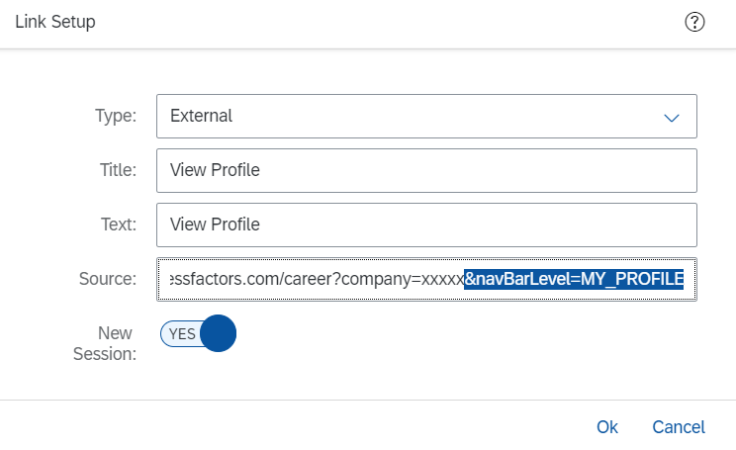
Task: Click into the Title field with View Profile
Action: coord(426,171)
